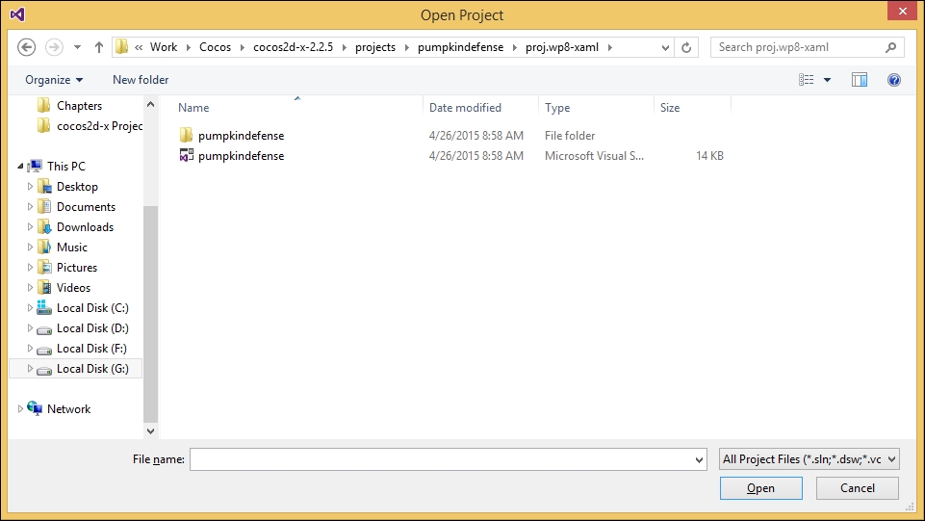925x521 pixels.
Task: Click Cocos in the address breadcrumb
Action: point(215,47)
